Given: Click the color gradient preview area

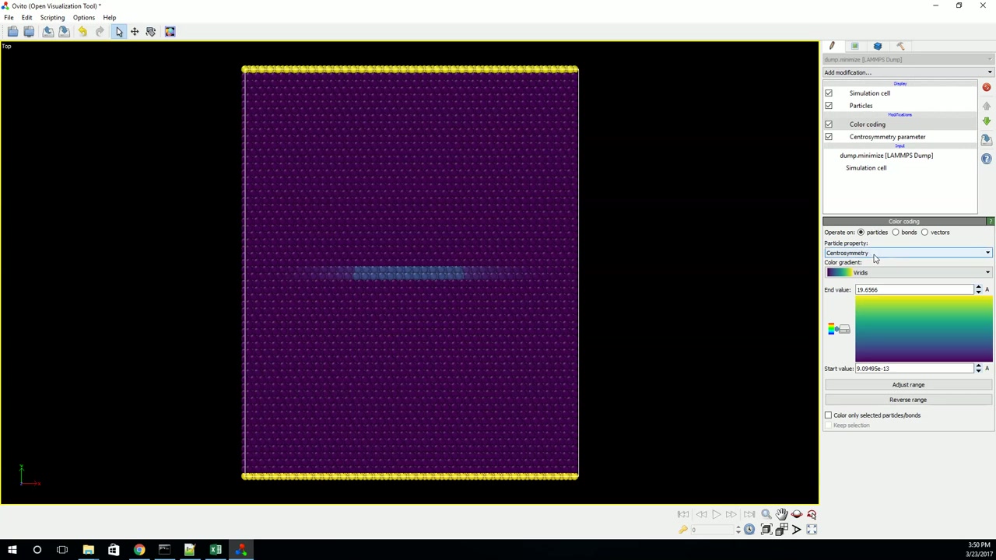Looking at the screenshot, I should [x=924, y=330].
